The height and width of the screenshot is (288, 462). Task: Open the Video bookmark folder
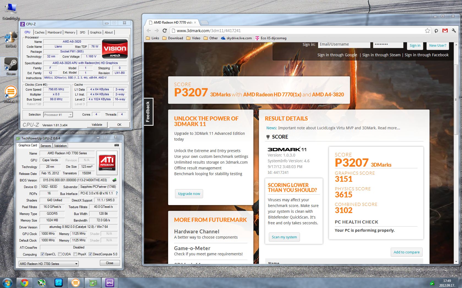pos(193,38)
